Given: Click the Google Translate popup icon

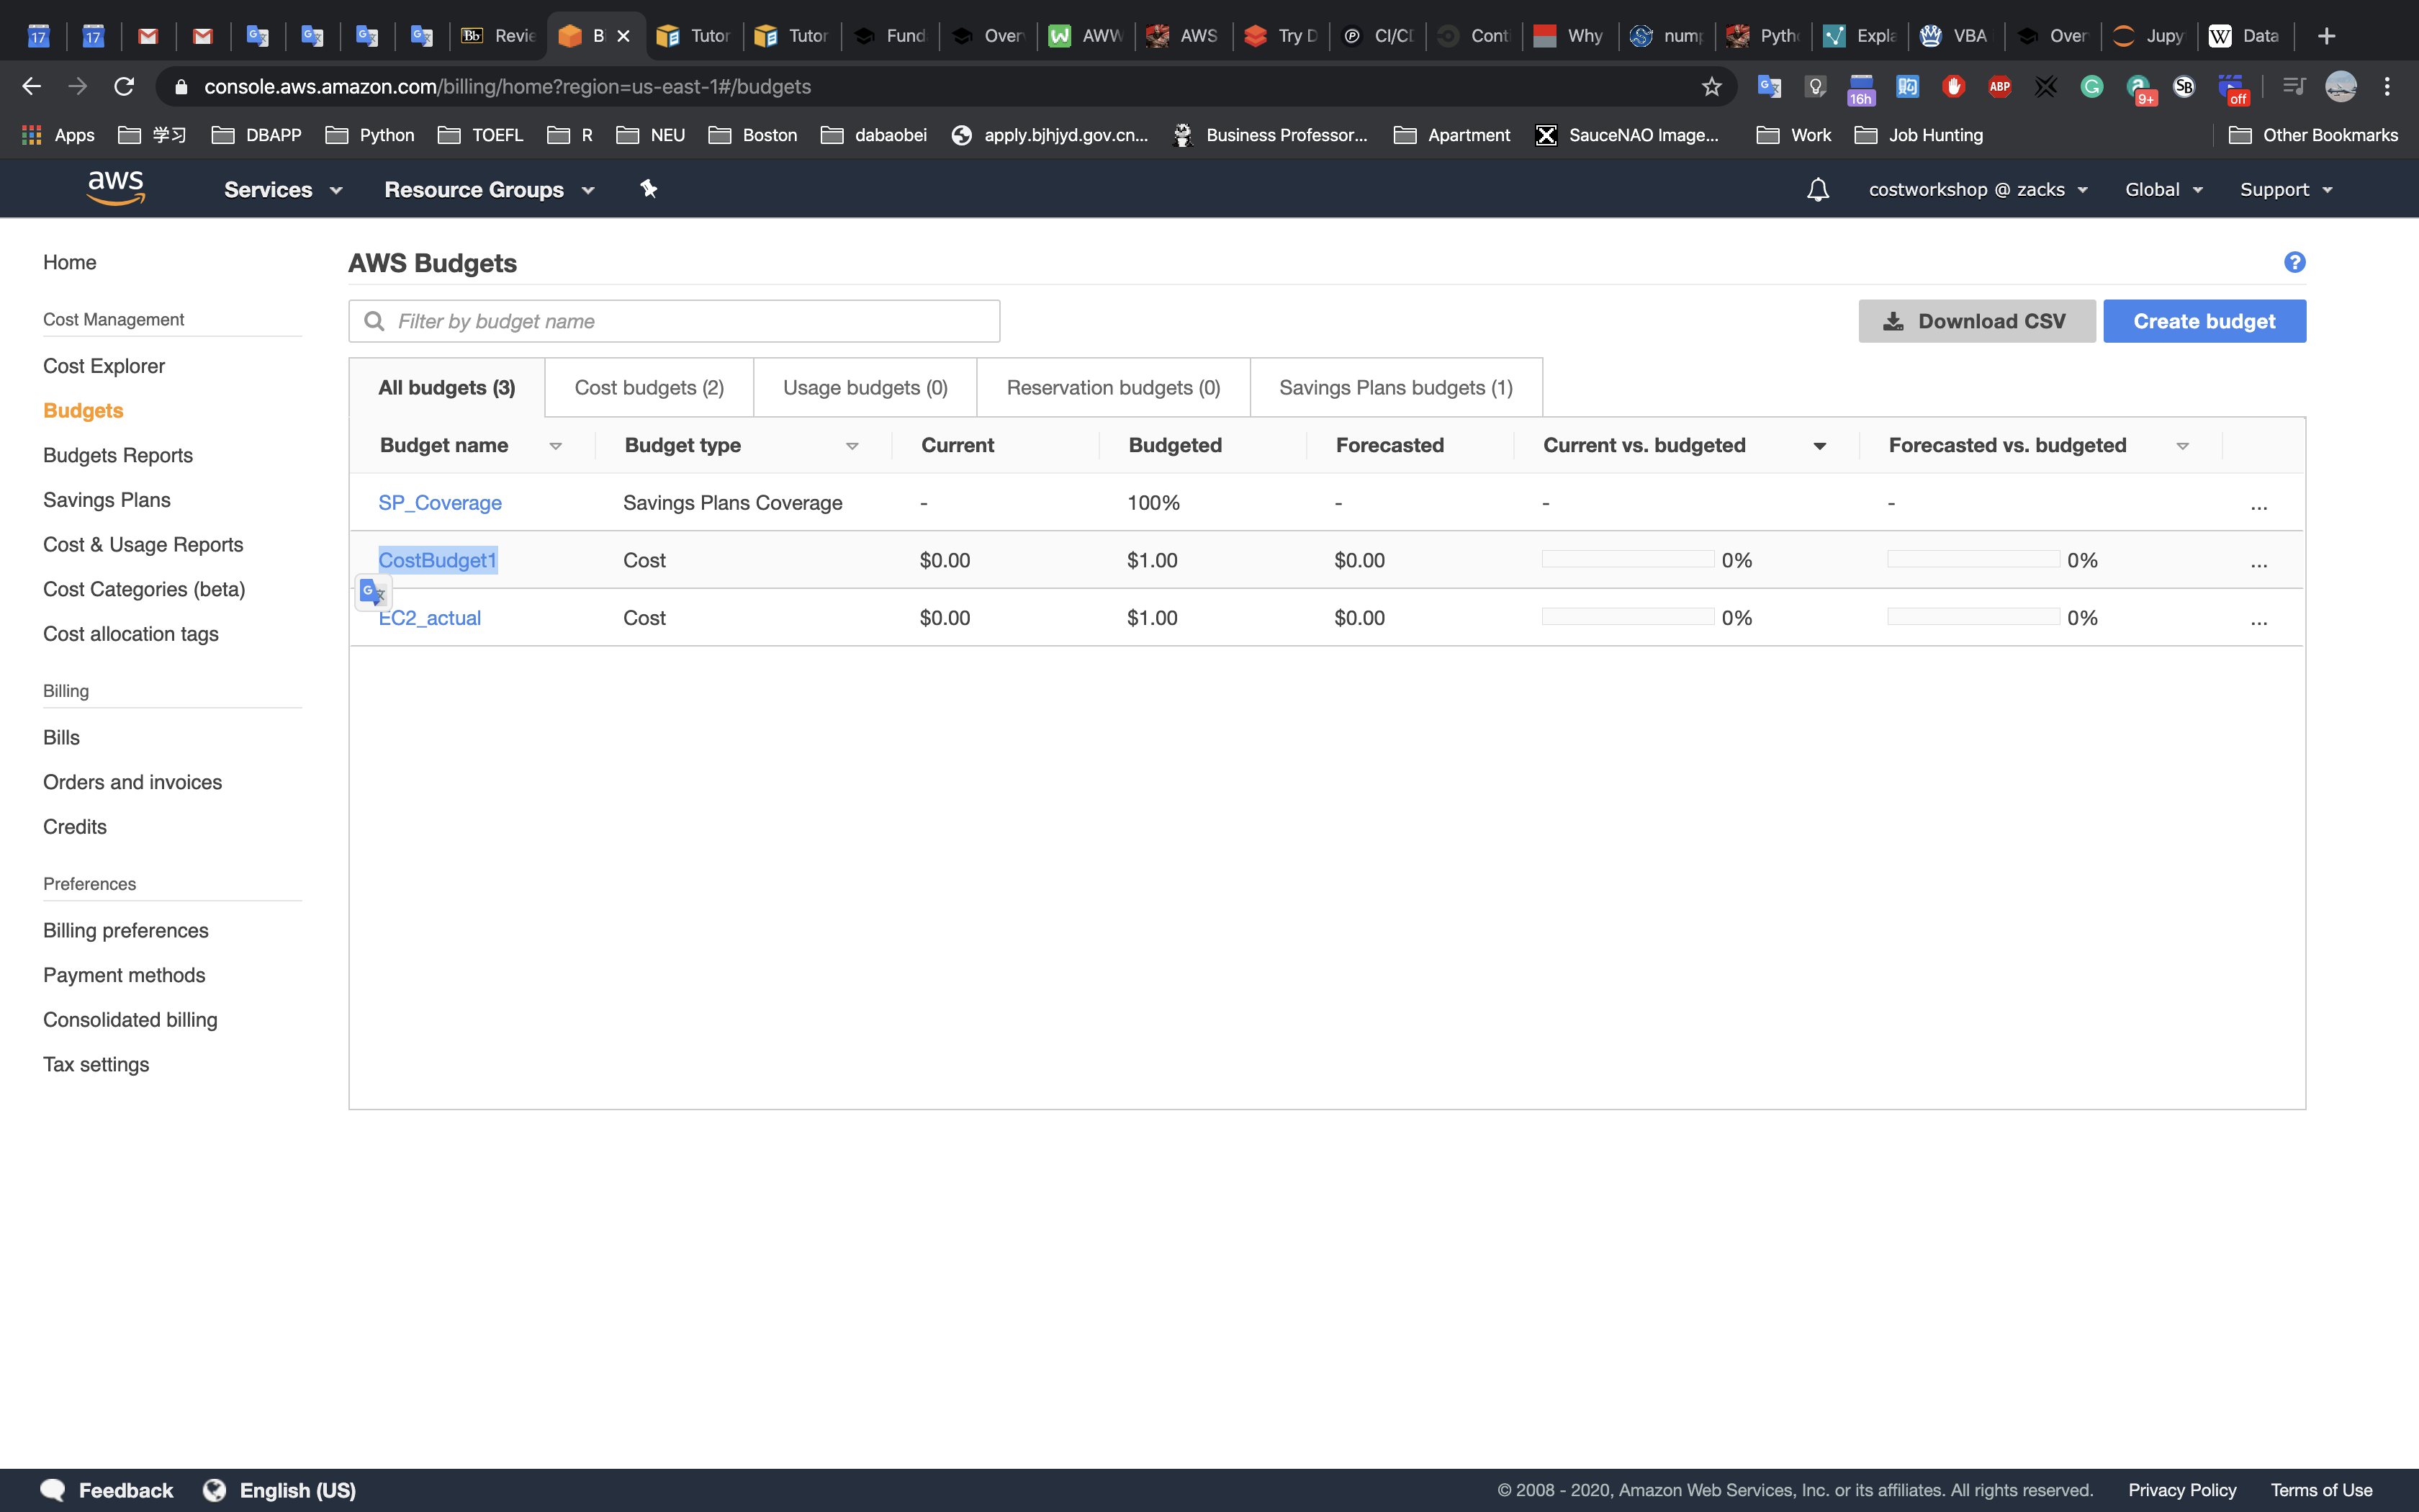Looking at the screenshot, I should point(373,593).
